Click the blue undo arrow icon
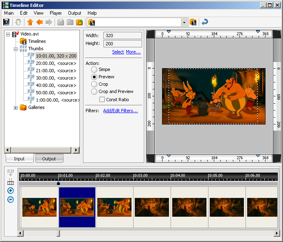The width and height of the screenshot is (283, 242). click(x=205, y=22)
